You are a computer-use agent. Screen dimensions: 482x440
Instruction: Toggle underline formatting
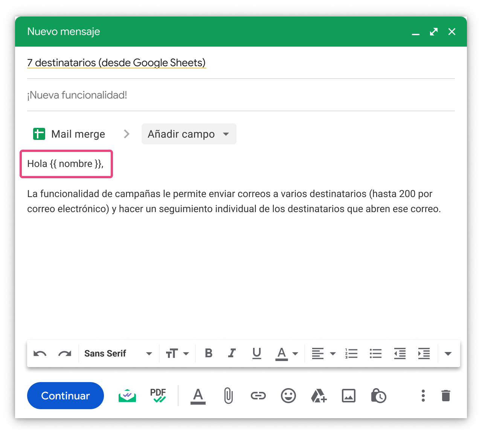[x=257, y=354]
